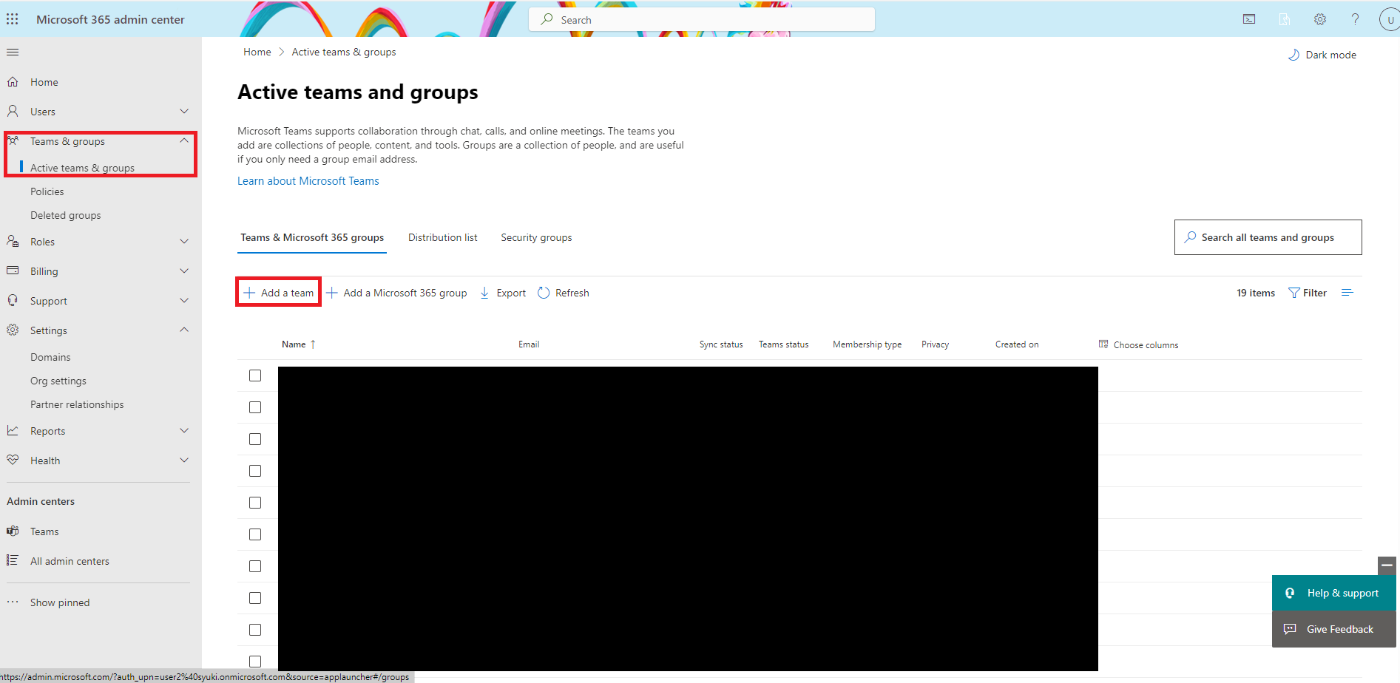Expand the Users section chevron

click(184, 112)
